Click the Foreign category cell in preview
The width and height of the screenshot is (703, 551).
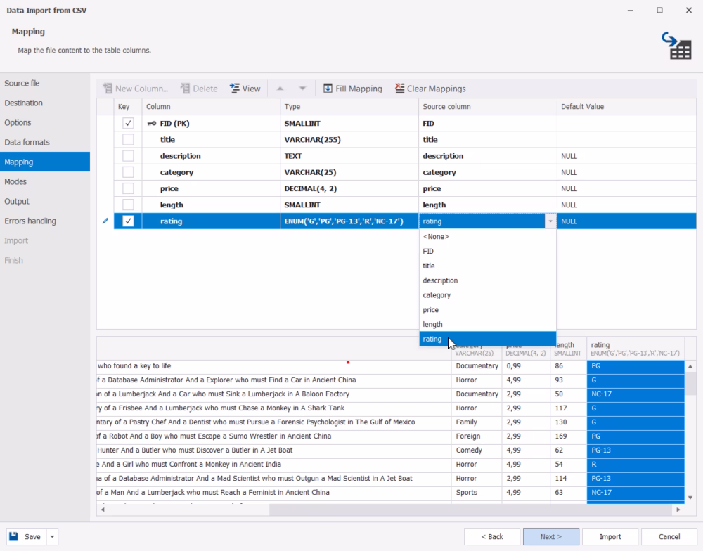coord(477,436)
